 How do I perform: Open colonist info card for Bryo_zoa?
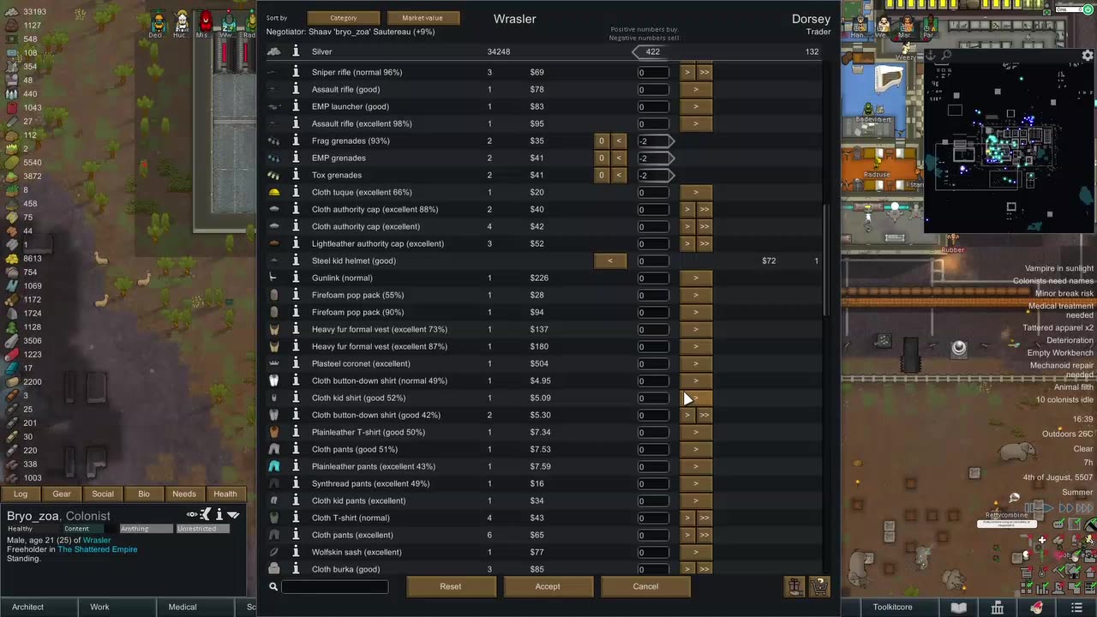click(x=219, y=514)
